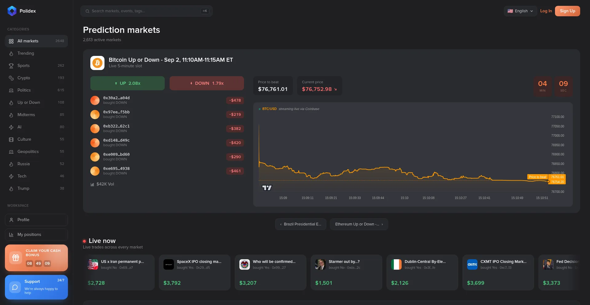Click the Up or Down flame icon

tap(11, 103)
